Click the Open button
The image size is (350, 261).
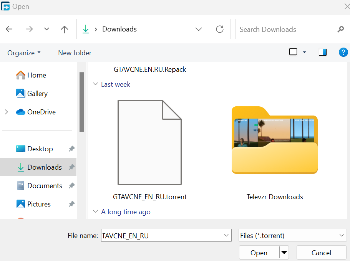[259, 253]
